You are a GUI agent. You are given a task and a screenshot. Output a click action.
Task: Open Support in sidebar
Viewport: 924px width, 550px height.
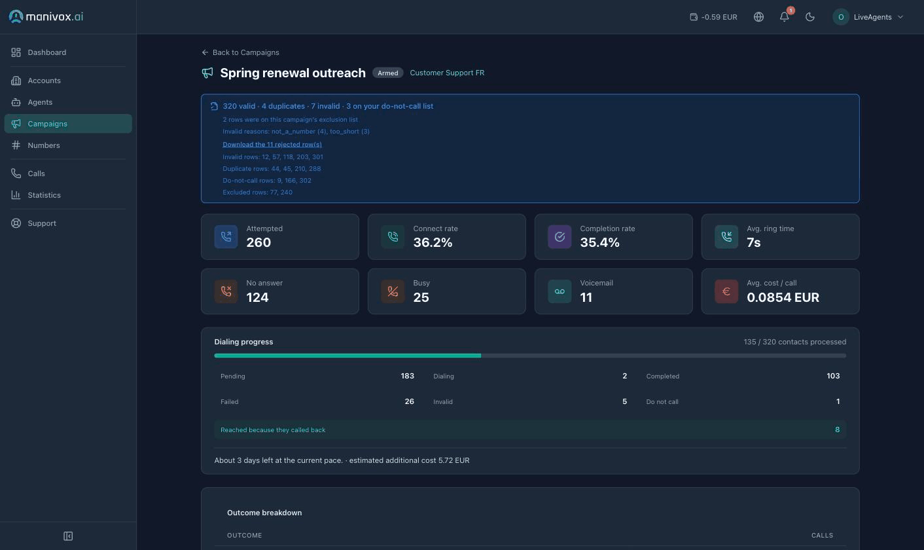(68, 223)
